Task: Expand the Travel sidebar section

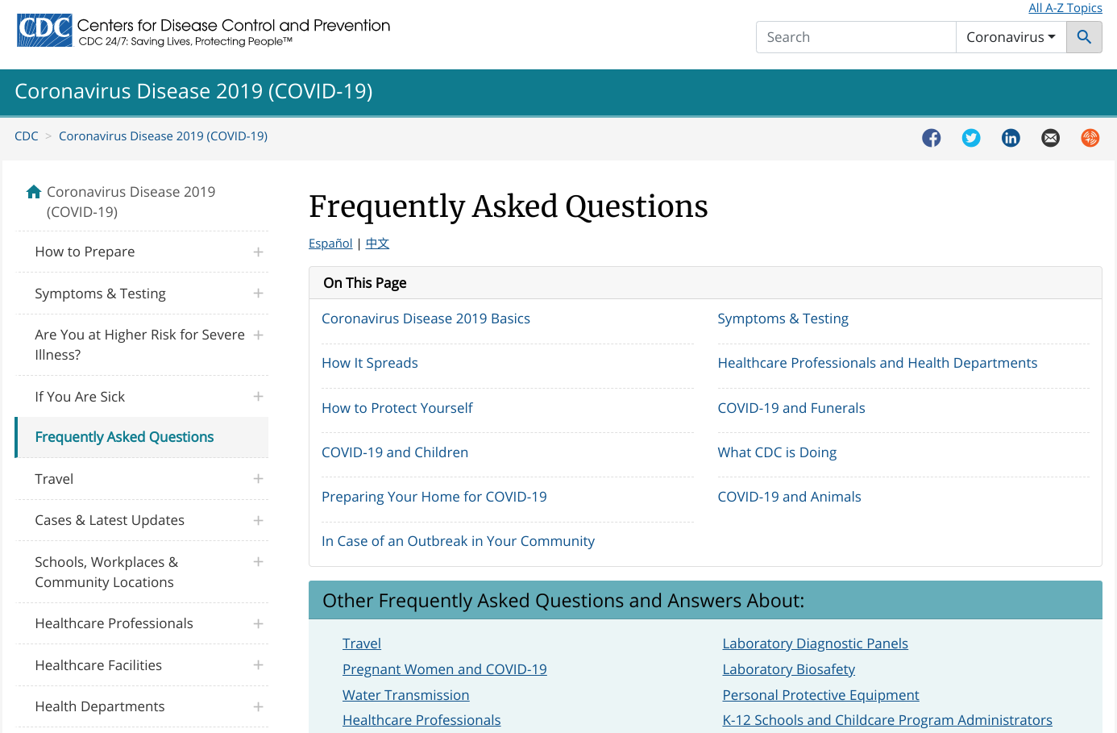Action: [x=258, y=479]
